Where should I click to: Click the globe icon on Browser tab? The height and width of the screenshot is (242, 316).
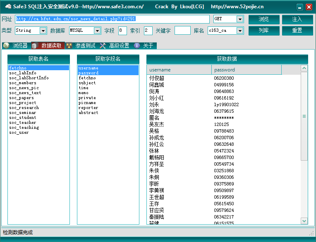point(6,46)
